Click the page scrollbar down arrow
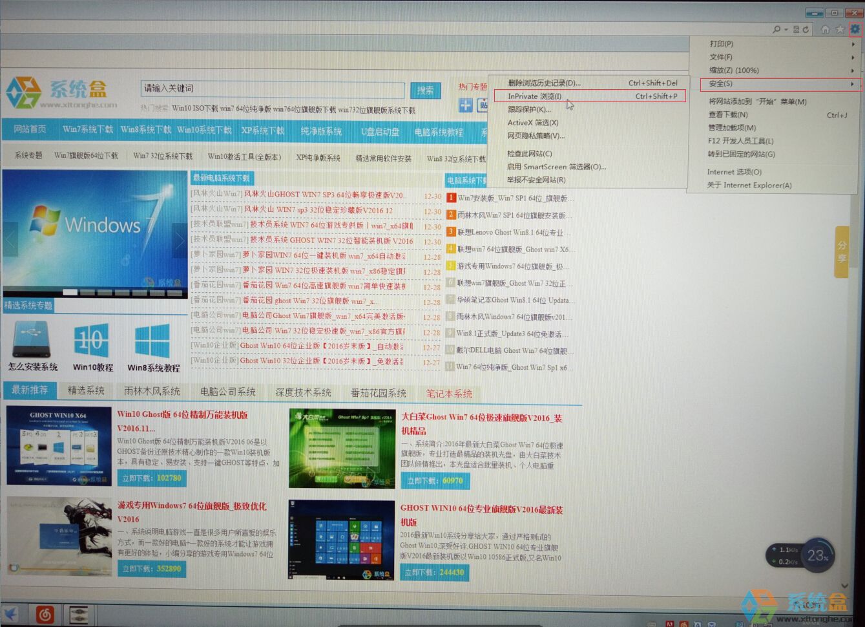Image resolution: width=865 pixels, height=627 pixels. coord(844,586)
